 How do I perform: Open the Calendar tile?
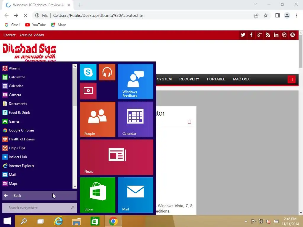click(x=136, y=119)
